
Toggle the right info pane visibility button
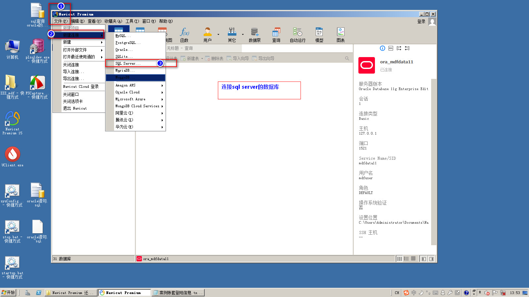(431, 259)
